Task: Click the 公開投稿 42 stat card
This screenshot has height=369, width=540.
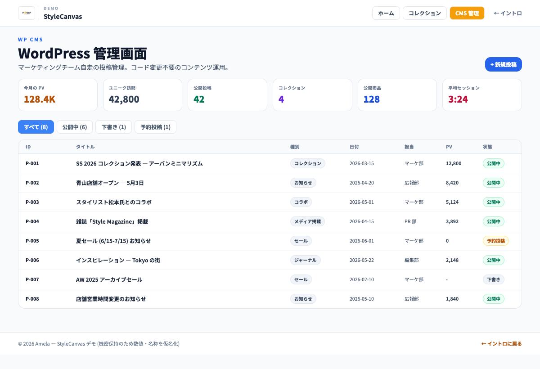Action: click(227, 95)
